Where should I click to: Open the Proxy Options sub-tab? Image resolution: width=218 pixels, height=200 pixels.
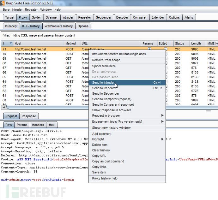[x=83, y=26]
